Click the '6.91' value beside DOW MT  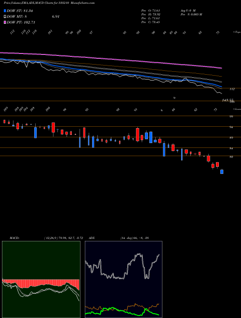55,17
